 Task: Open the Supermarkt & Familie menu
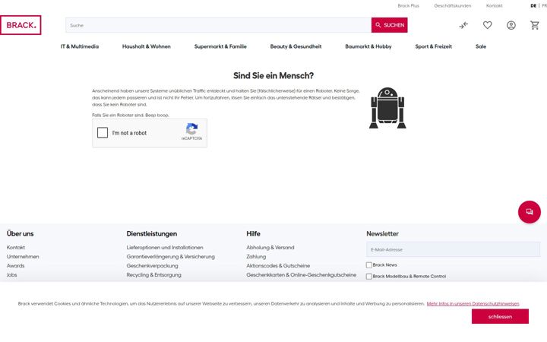click(220, 46)
